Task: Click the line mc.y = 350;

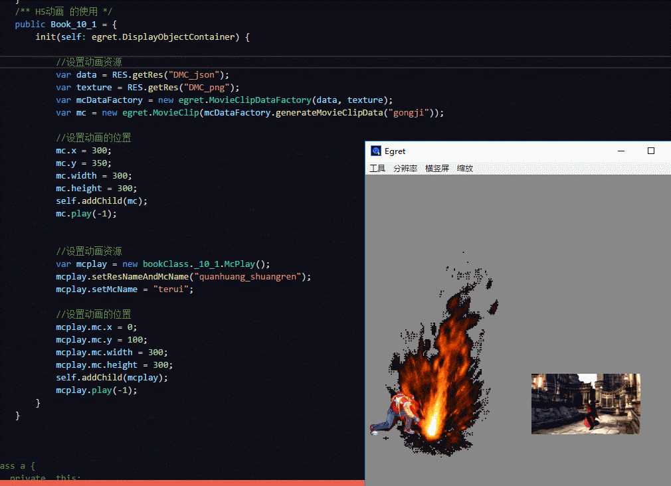Action: pos(84,163)
